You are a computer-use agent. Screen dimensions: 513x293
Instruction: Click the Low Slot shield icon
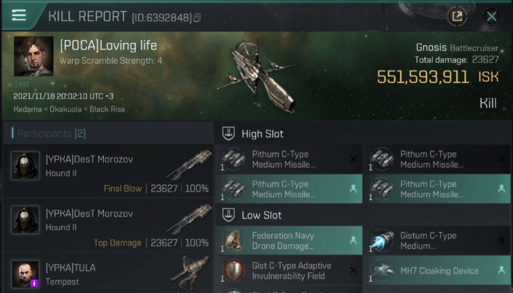(x=228, y=215)
